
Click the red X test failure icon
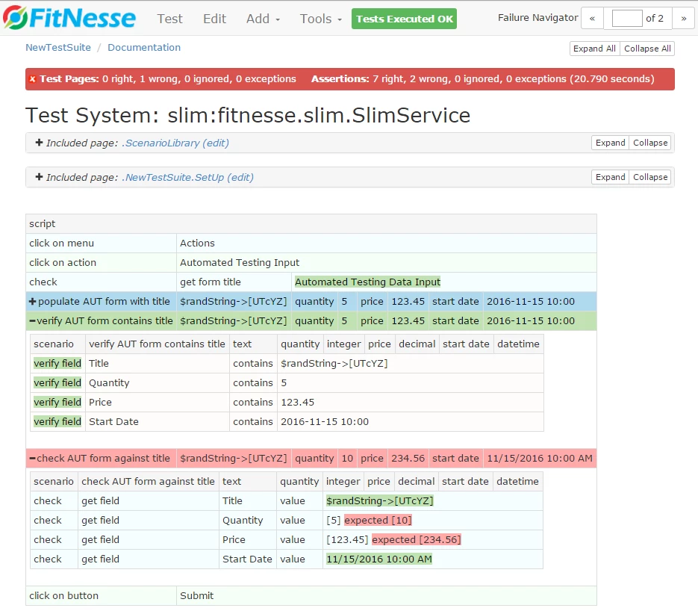(x=32, y=79)
